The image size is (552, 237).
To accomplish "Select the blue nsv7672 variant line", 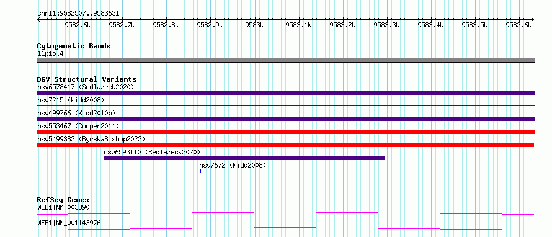I will pos(367,171).
